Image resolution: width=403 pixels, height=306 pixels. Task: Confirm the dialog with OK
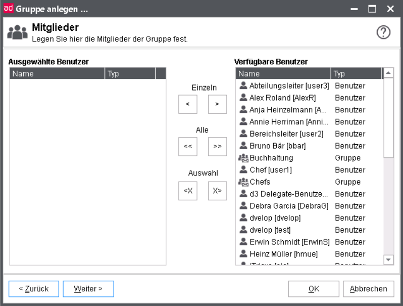click(314, 289)
